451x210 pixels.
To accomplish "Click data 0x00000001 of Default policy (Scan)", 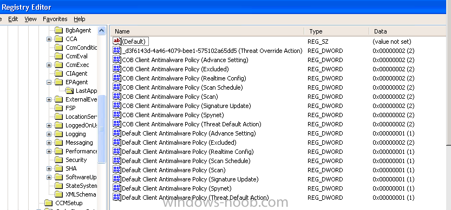I will point(394,170).
